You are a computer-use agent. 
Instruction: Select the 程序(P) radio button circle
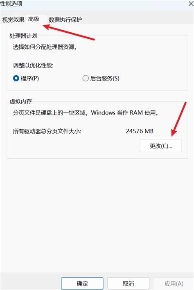(16, 78)
